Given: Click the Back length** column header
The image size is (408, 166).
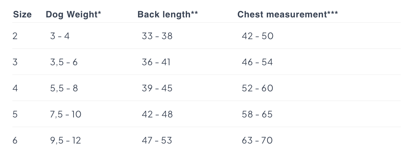Looking at the screenshot, I should [x=168, y=14].
